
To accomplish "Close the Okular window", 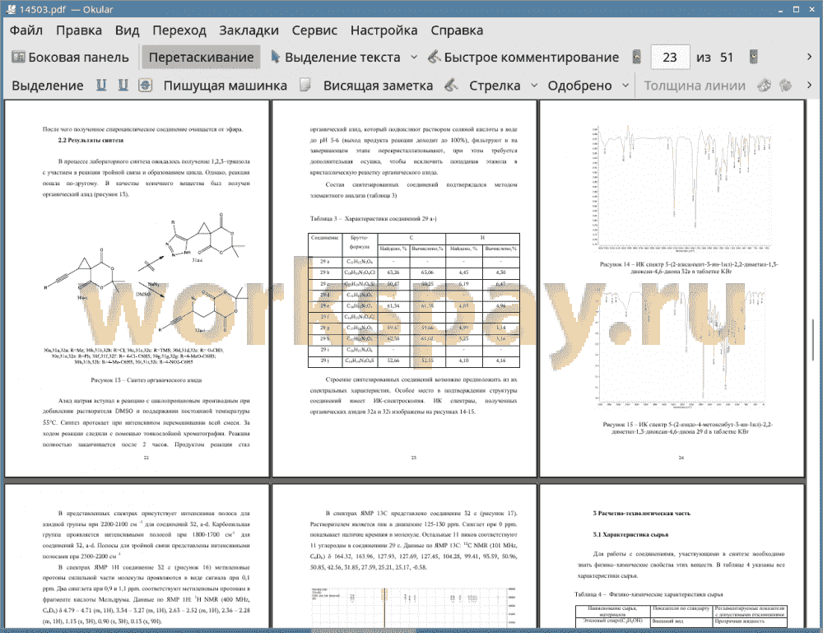I will pos(811,9).
